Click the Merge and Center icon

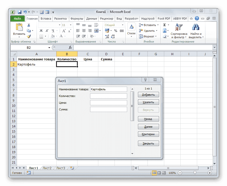[x=96, y=30]
